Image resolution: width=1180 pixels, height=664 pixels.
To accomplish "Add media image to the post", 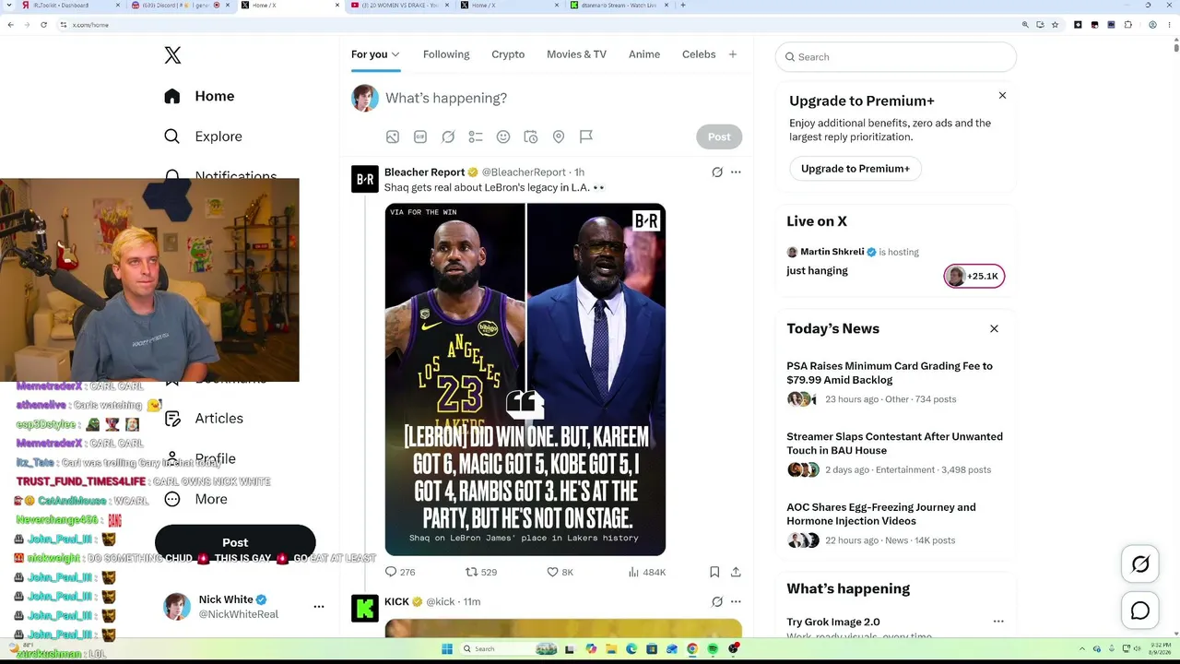I will pyautogui.click(x=393, y=136).
